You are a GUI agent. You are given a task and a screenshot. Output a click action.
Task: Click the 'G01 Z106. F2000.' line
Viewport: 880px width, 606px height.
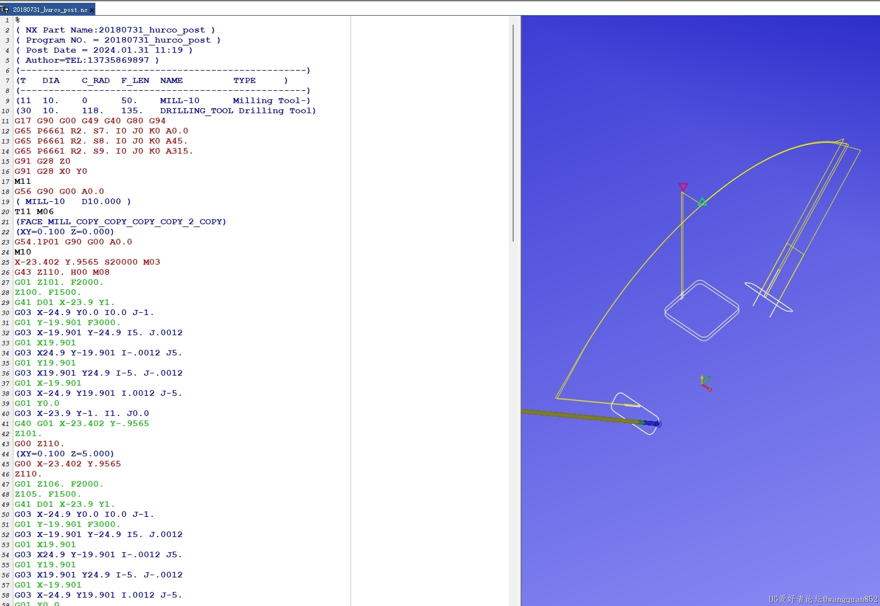click(x=59, y=484)
